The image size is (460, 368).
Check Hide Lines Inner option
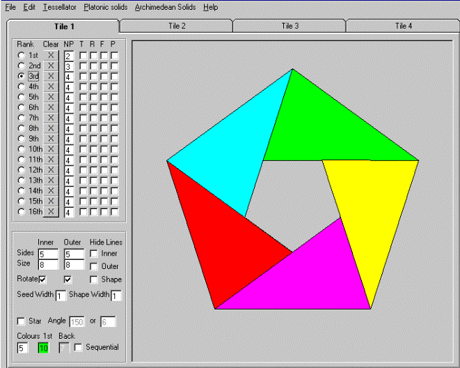93,254
